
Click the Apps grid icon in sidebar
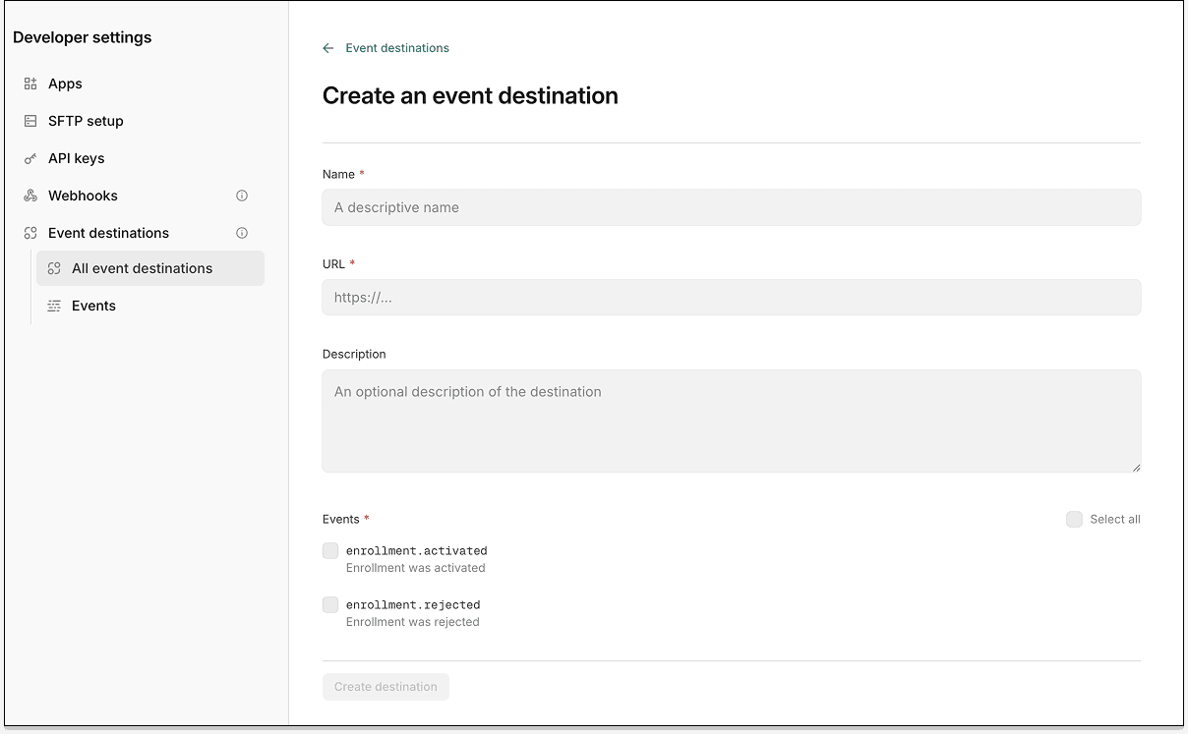30,84
